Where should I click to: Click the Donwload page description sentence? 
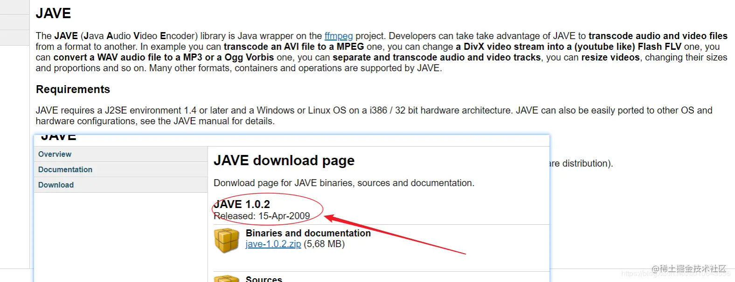(344, 183)
